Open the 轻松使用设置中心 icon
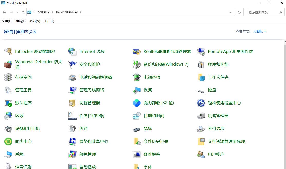 (201, 103)
